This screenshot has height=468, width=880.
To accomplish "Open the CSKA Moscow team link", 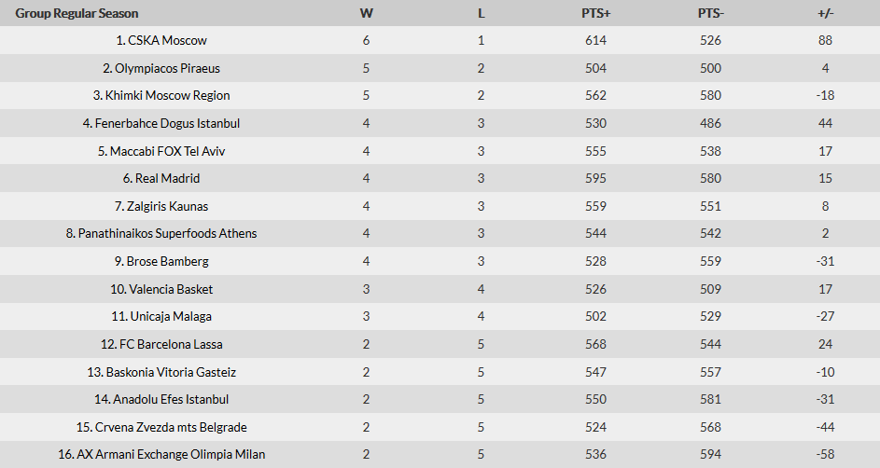I will pos(167,40).
